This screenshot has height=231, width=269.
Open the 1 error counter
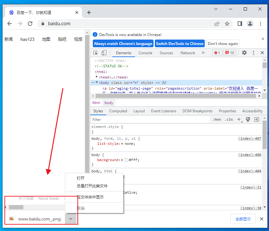(217, 53)
